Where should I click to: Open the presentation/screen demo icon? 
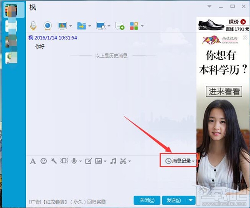pyautogui.click(x=62, y=26)
